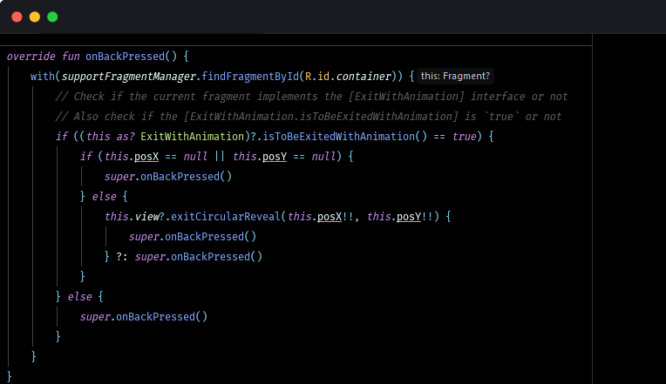Click the isToBeExitedWithAnimation() method call
This screenshot has width=666, height=384.
tap(345, 136)
